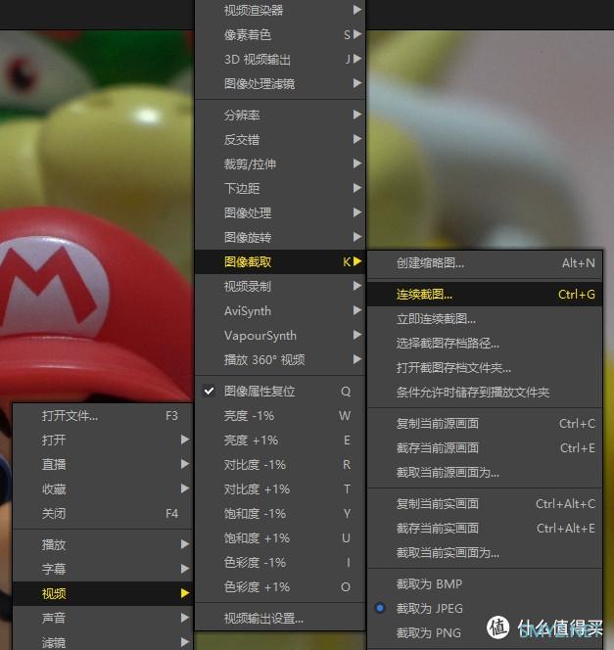Screen dimensions: 614x650
Task: Click 打开截图存档文件夹... entry
Action: tap(453, 368)
